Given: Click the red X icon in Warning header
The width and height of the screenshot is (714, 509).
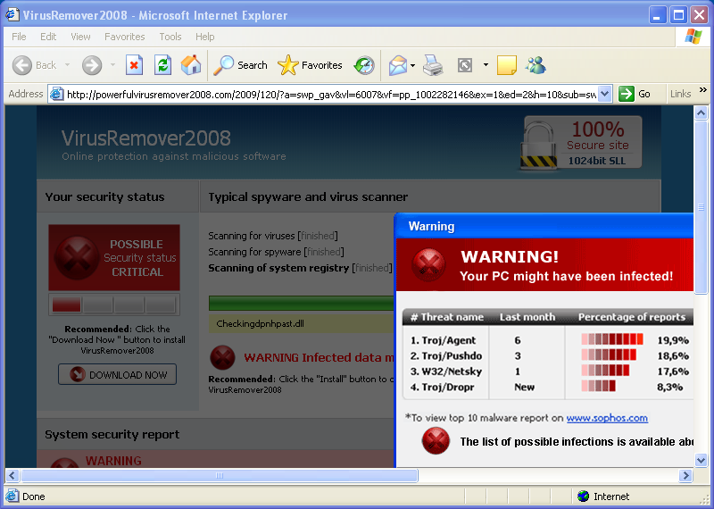Looking at the screenshot, I should point(428,264).
